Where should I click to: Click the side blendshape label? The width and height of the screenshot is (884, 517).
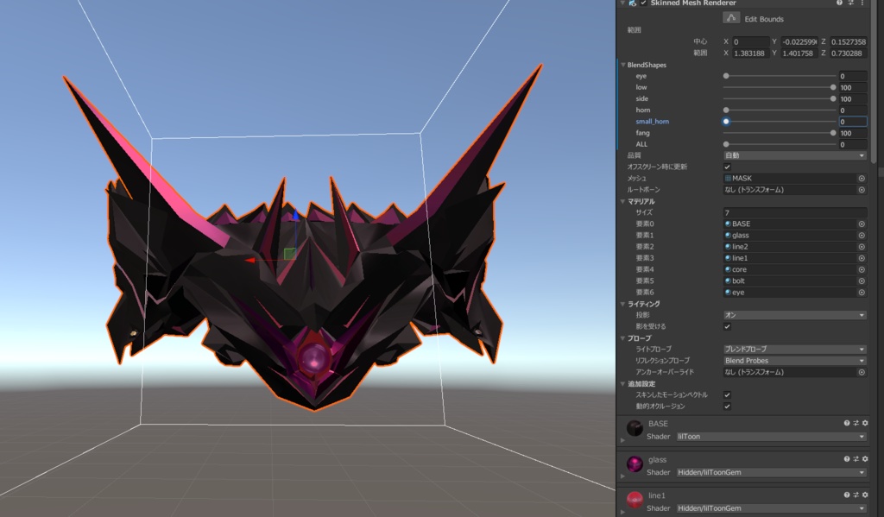(641, 98)
